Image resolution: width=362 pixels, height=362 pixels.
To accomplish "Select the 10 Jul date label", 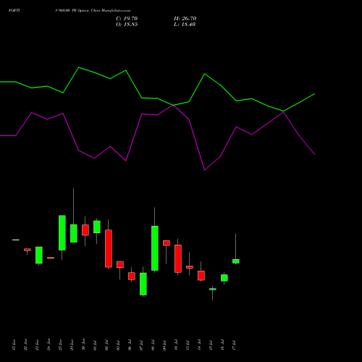I will 176,345.
